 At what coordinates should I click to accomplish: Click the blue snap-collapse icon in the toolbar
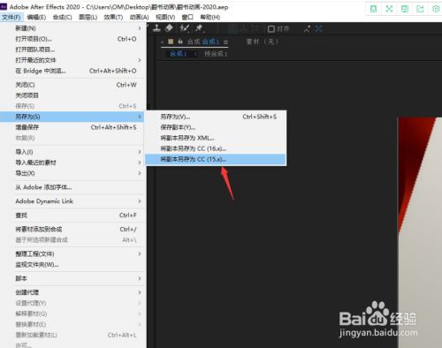(x=318, y=28)
